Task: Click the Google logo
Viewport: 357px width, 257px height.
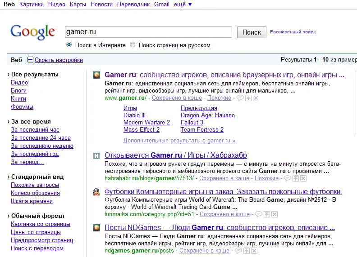Action: point(33,32)
